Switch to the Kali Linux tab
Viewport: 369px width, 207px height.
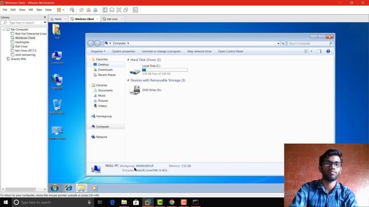coord(112,19)
